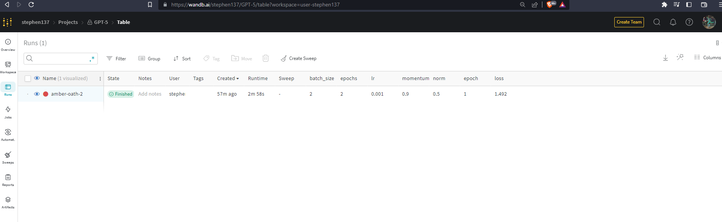The height and width of the screenshot is (222, 722).
Task: Open Sweeps in the sidebar
Action: [8, 157]
